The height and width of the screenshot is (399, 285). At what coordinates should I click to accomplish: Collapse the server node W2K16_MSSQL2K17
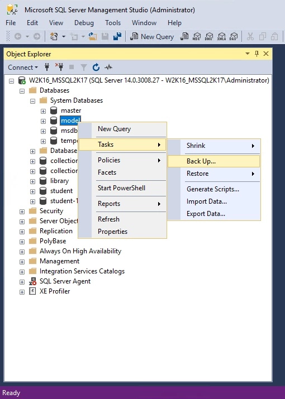(x=11, y=81)
